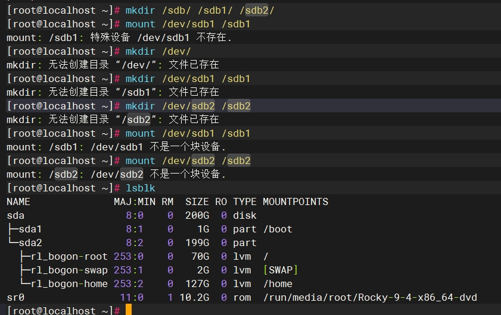Click the 253:2 device number
Screen dimensions: 501x315
(129, 284)
